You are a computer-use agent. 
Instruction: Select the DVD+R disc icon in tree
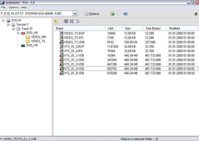(8, 20)
